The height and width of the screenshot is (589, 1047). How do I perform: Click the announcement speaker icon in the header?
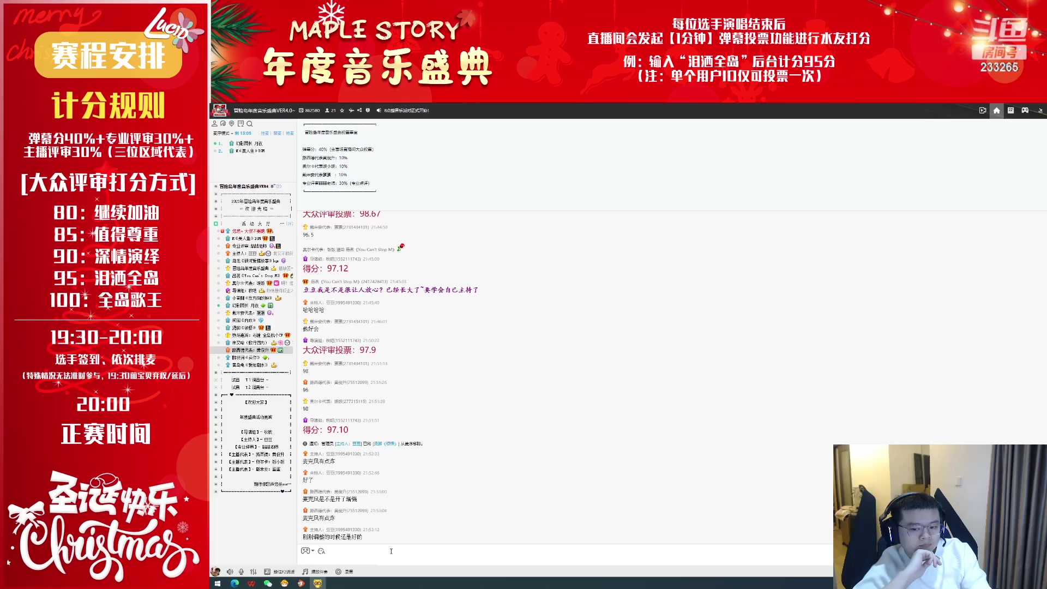378,110
